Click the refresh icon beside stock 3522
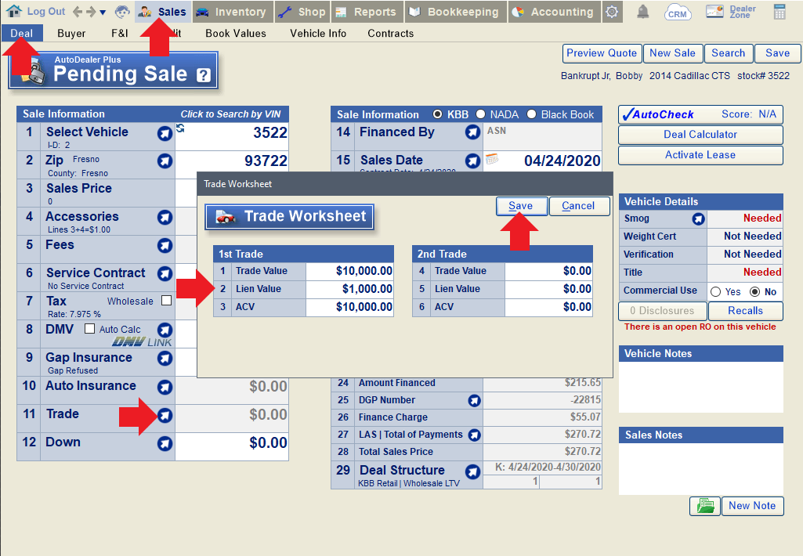The image size is (803, 556). pyautogui.click(x=180, y=128)
